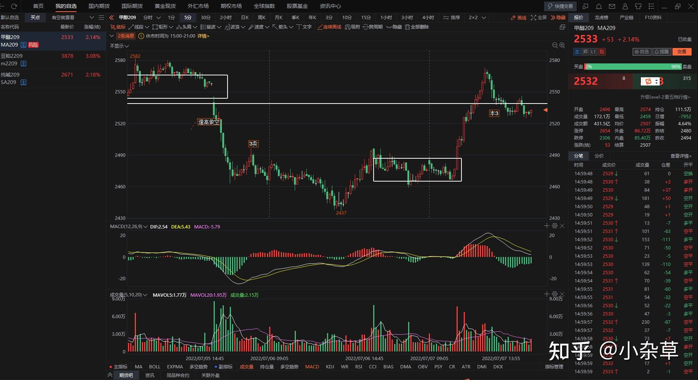Toggle the 隐藏 right panel button
The width and height of the screenshot is (698, 380).
[558, 18]
